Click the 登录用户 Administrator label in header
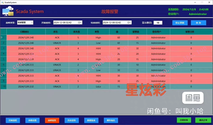This screenshot has height=125, width=213. click(x=198, y=14)
